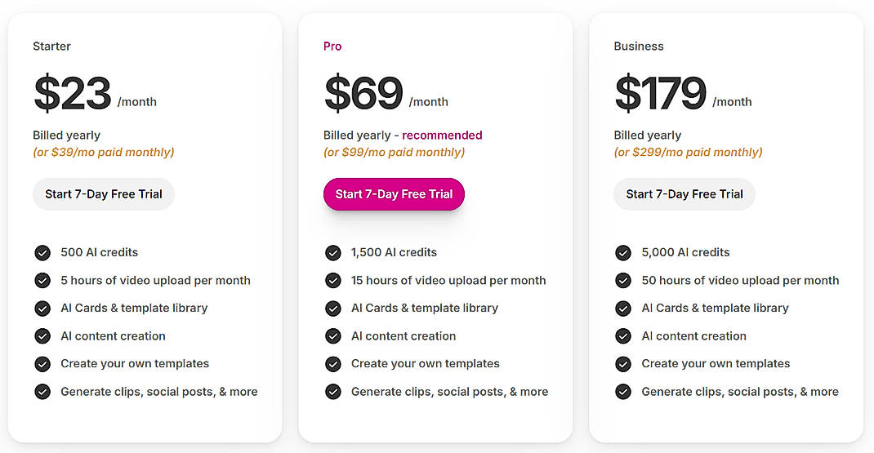Click Starter's Create your own templates checkmark

click(42, 364)
